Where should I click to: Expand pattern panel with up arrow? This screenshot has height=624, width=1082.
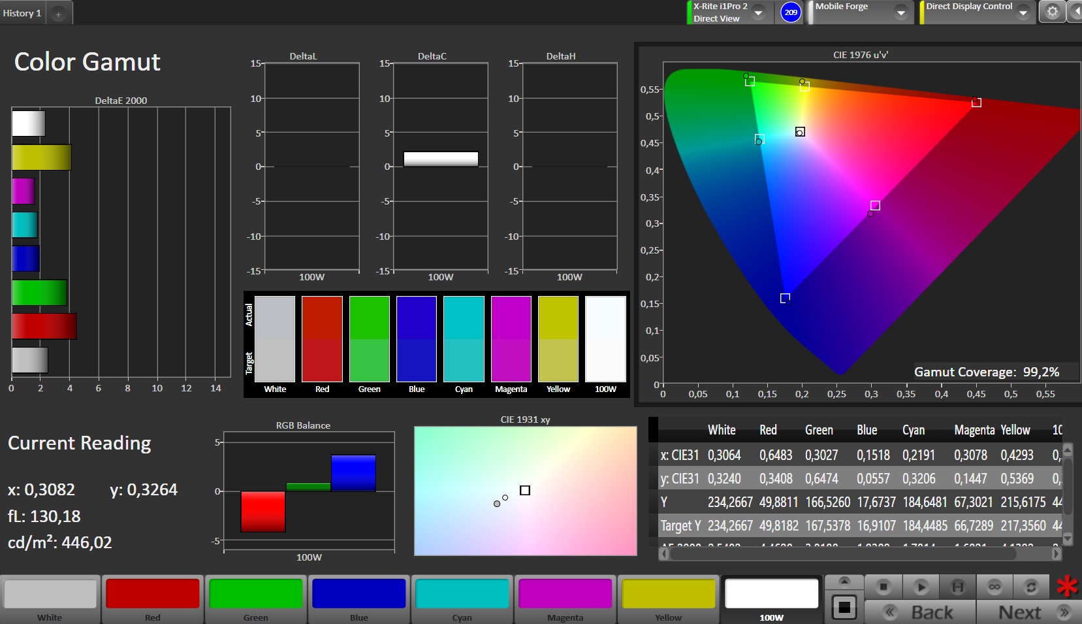pyautogui.click(x=844, y=582)
